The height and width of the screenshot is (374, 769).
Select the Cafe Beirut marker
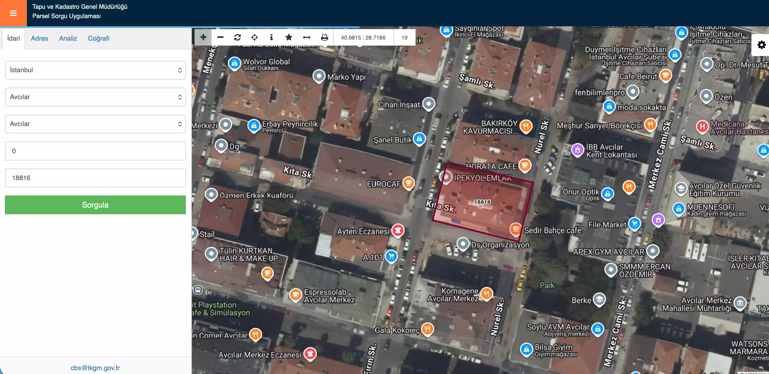tap(665, 76)
